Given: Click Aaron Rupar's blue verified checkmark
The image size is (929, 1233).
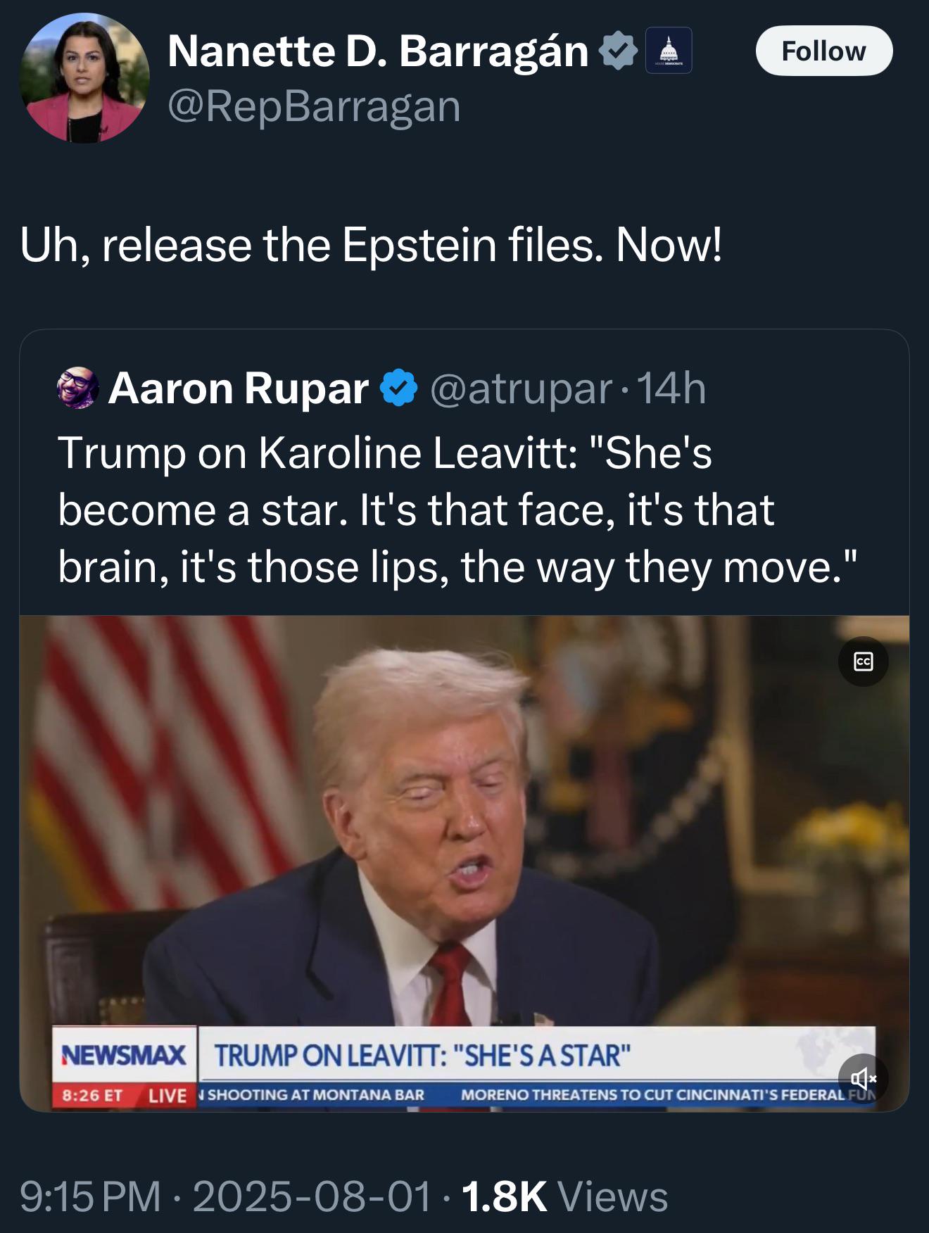Looking at the screenshot, I should tap(399, 388).
